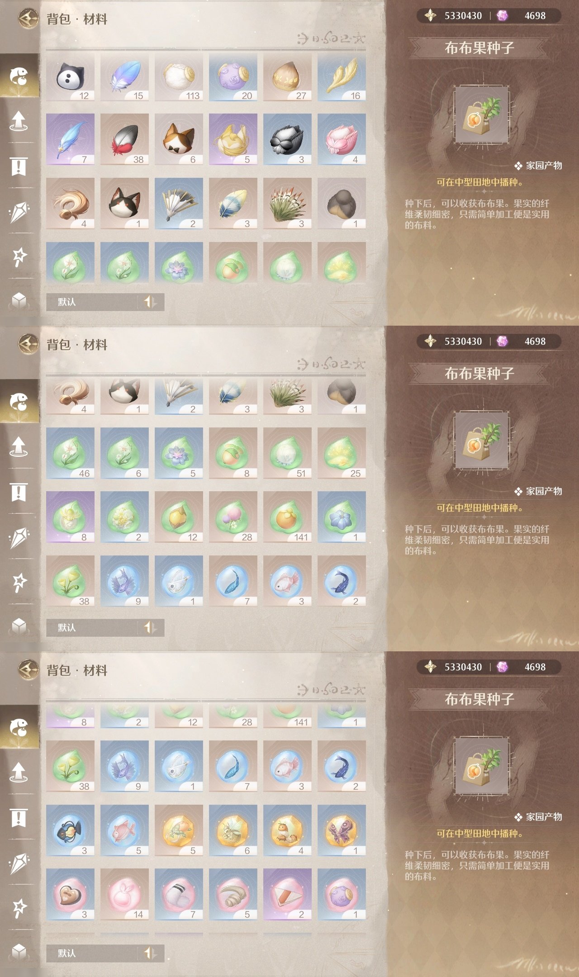Screen dimensions: 579x977
Task: Click the topmost 家园产物 category tag
Action: pos(538,166)
